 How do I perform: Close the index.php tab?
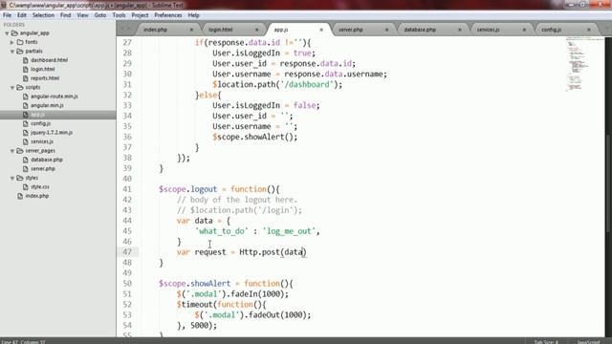[x=191, y=30]
